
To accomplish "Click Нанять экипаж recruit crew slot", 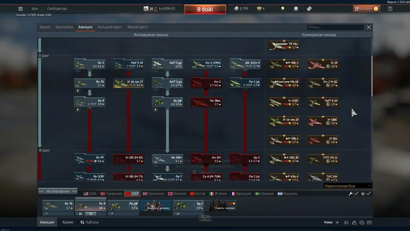I will coord(221,206).
